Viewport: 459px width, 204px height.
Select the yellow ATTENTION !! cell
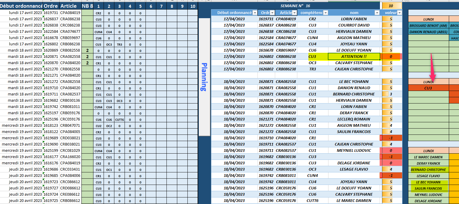click(x=354, y=56)
